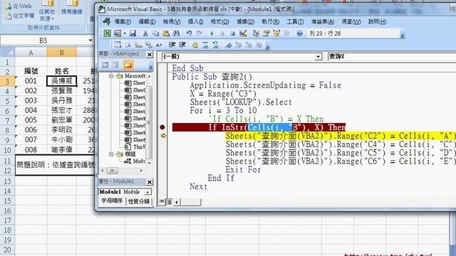Click the Indent icon on Edit toolbar

point(172,45)
